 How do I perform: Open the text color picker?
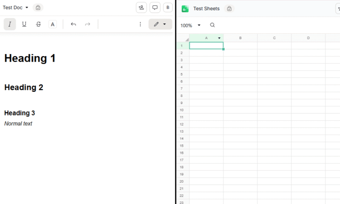53,24
